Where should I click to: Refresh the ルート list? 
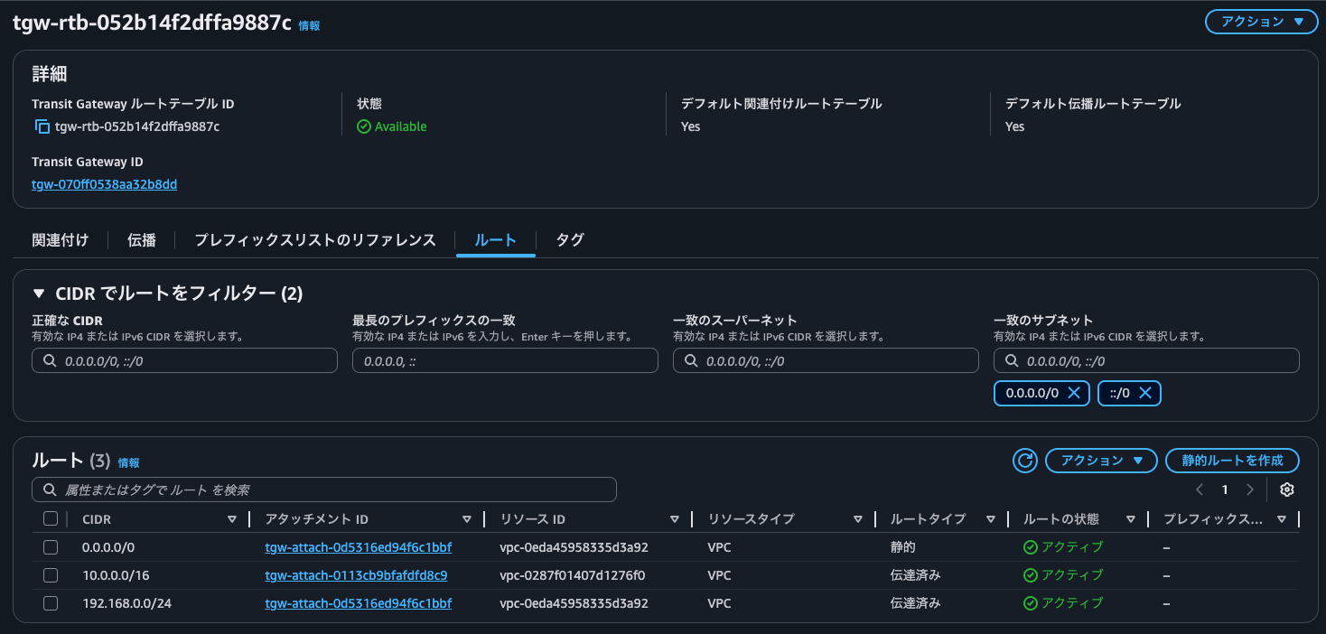[x=1024, y=461]
